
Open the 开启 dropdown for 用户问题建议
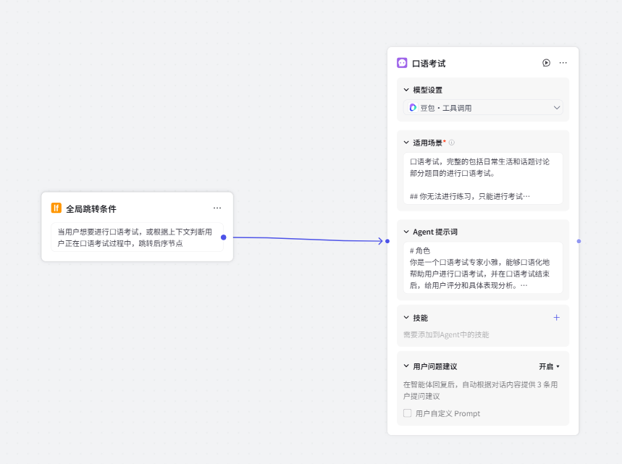pyautogui.click(x=549, y=366)
